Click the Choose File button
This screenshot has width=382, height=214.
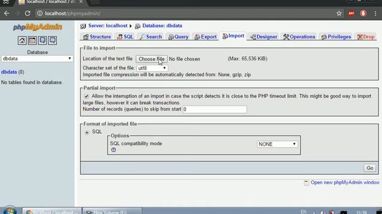(x=152, y=59)
